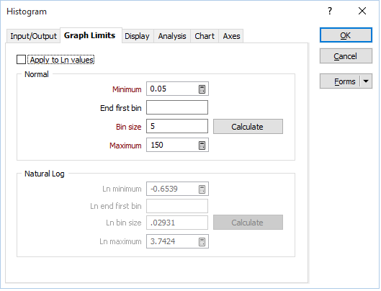381x291 pixels.
Task: Close the Histogram dialog window
Action: pyautogui.click(x=362, y=11)
